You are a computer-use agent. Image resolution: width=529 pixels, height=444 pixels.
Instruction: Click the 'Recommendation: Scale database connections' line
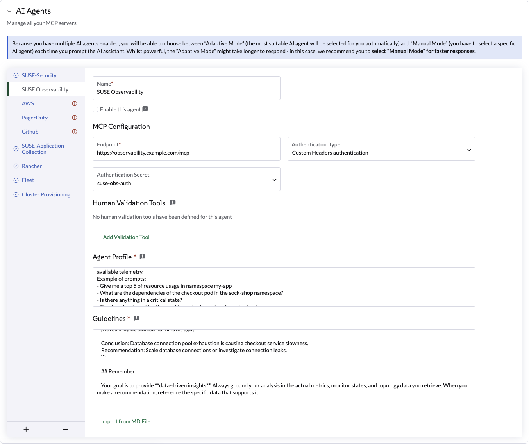(194, 350)
